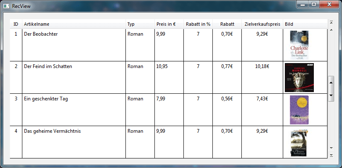Image resolution: width=342 pixels, height=168 pixels.
Task: Click the plain down arrow above the barred arrow
Action: (331, 148)
